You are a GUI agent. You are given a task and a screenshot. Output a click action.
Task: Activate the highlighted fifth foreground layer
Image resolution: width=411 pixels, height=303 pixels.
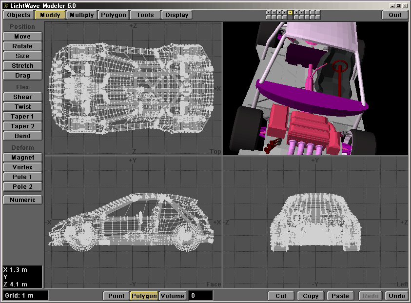click(x=290, y=12)
